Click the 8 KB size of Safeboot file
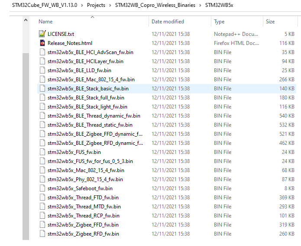This screenshot has height=246, width=301. coord(289,188)
